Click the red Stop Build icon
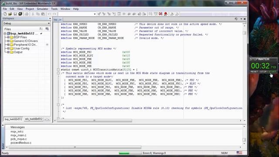 [160, 14]
